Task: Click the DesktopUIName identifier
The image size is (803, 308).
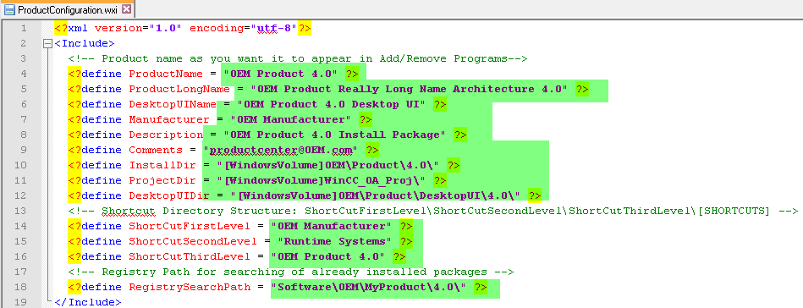Action: [173, 105]
